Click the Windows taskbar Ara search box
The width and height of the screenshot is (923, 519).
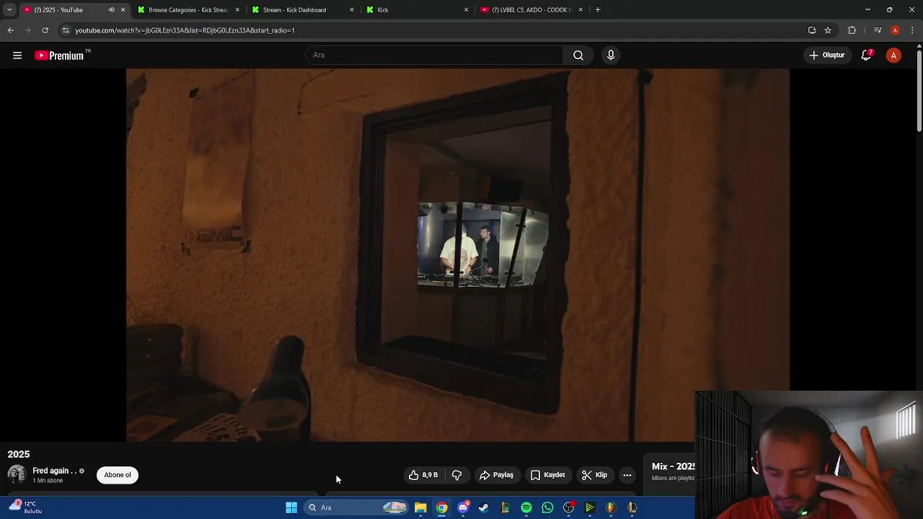coord(357,507)
